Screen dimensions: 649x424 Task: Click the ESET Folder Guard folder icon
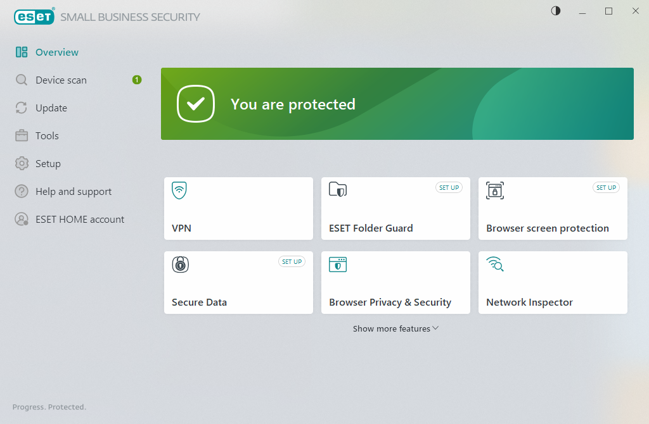coord(338,190)
